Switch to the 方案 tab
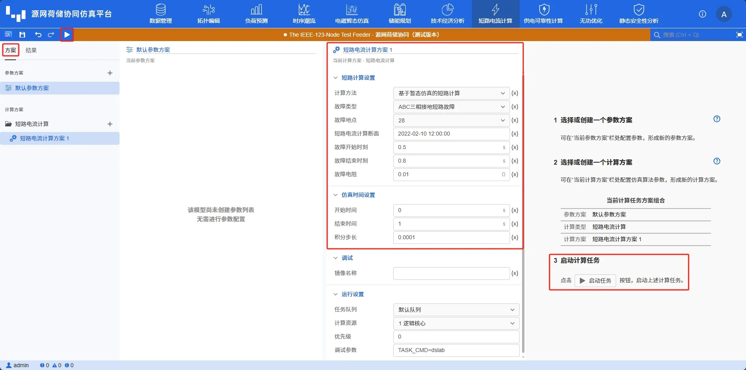Image resolution: width=746 pixels, height=370 pixels. point(11,50)
